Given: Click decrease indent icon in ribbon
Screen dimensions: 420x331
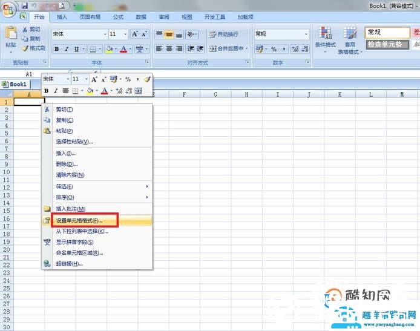Looking at the screenshot, I should coord(191,48).
